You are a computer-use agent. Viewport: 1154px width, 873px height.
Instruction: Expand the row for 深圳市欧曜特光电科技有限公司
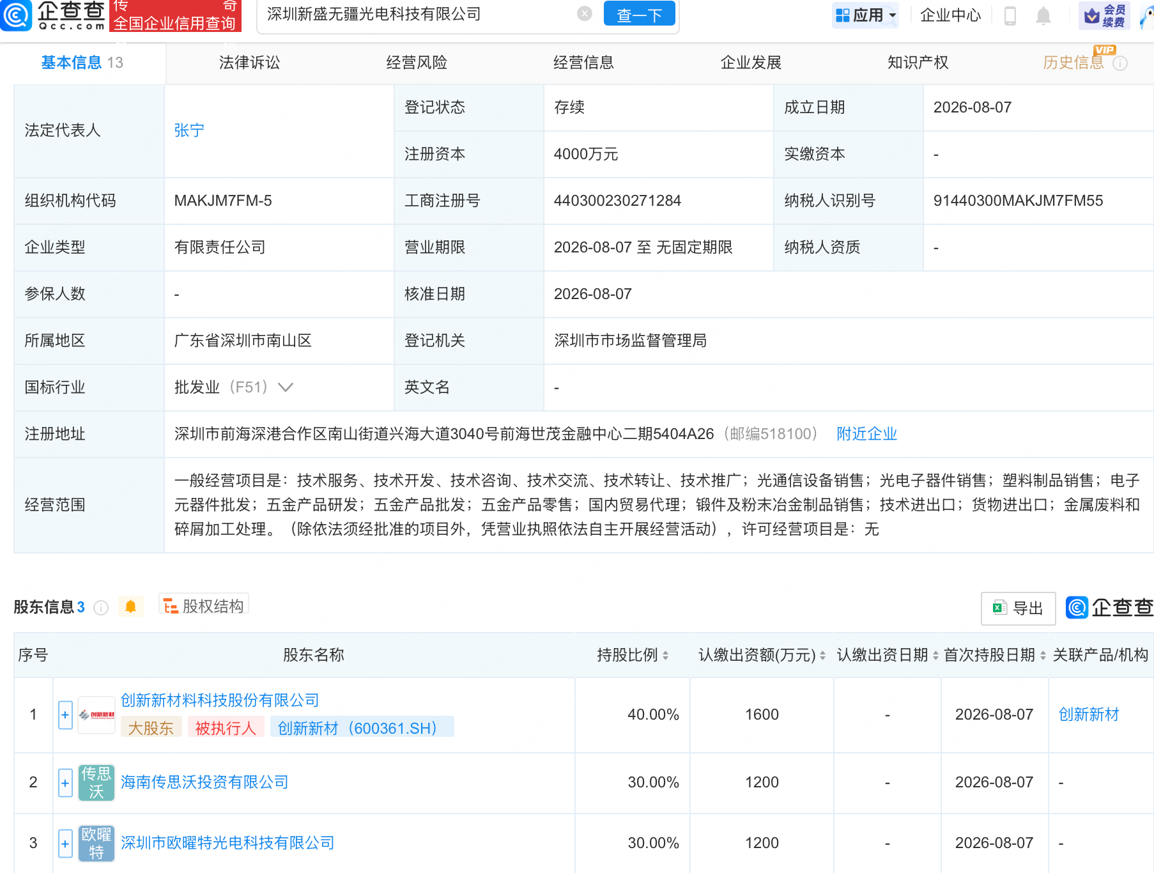point(65,844)
